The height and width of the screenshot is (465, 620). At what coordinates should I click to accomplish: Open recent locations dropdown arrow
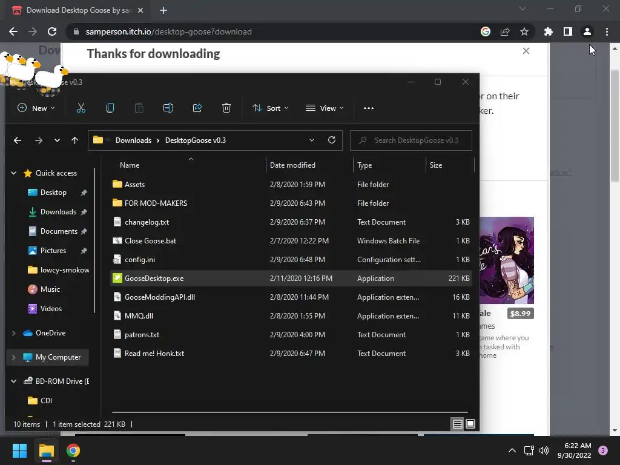tap(57, 140)
